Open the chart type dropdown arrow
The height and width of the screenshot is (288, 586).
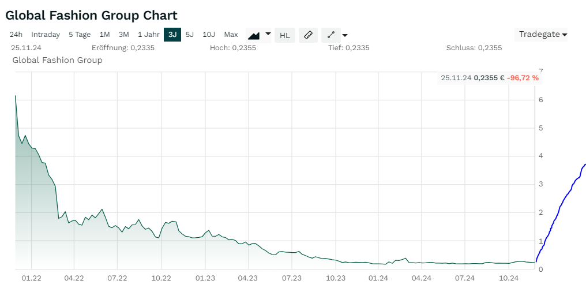pyautogui.click(x=268, y=33)
